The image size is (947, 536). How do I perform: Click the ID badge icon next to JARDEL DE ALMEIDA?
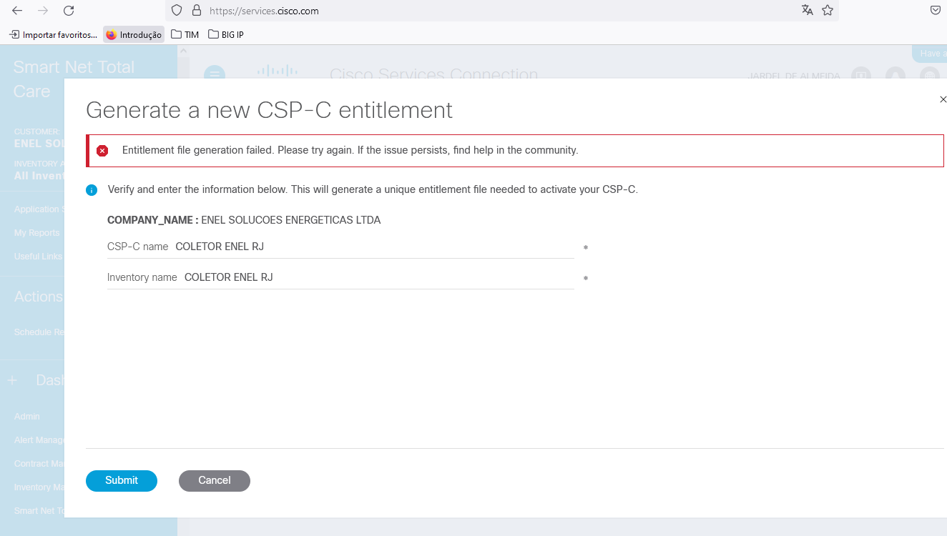click(x=860, y=74)
